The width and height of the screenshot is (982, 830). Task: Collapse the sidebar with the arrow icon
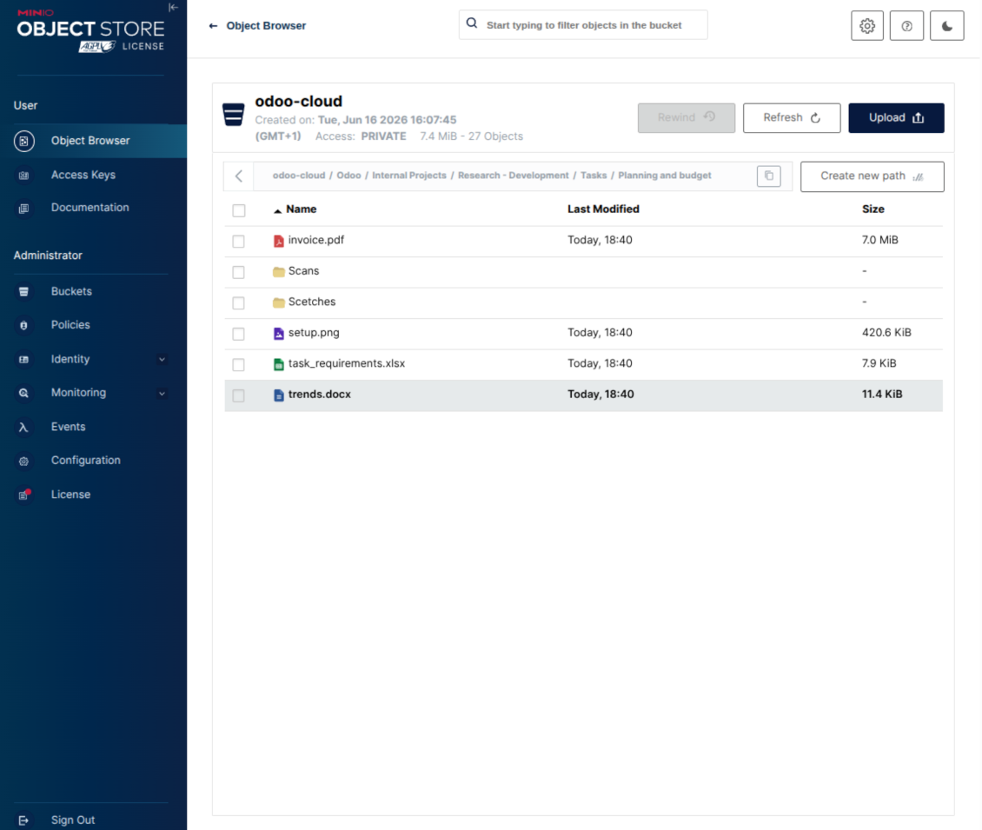click(174, 8)
